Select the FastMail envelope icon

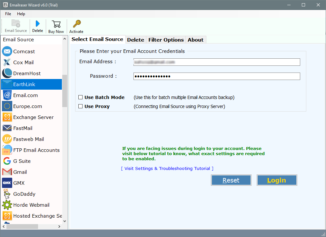[x=7, y=128]
